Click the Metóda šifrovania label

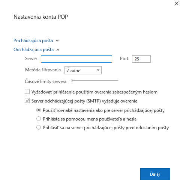(x=43, y=70)
